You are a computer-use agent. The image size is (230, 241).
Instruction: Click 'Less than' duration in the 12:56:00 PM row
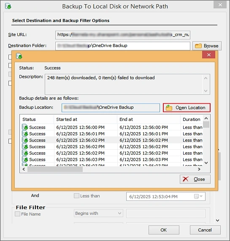point(192,127)
